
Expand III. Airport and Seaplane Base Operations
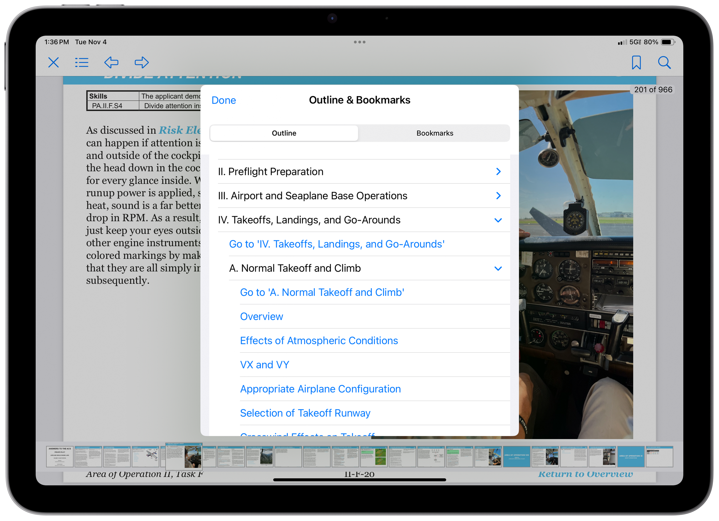498,196
